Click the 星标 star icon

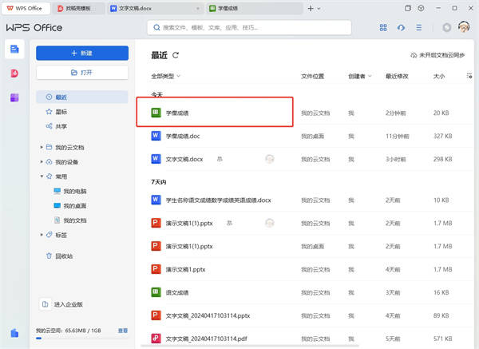pyautogui.click(x=49, y=112)
